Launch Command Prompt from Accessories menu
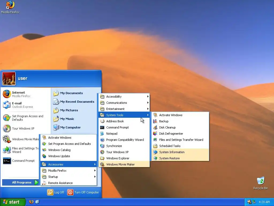Screen dimensions: 274x206 124,127
